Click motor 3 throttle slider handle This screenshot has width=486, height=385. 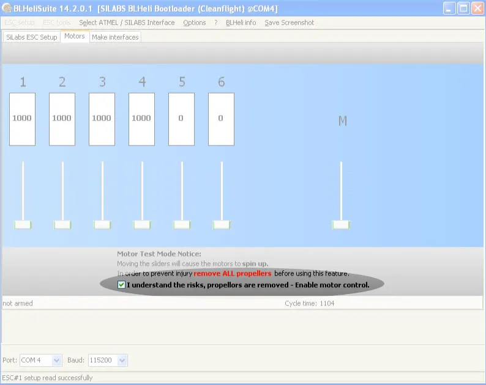coord(102,225)
